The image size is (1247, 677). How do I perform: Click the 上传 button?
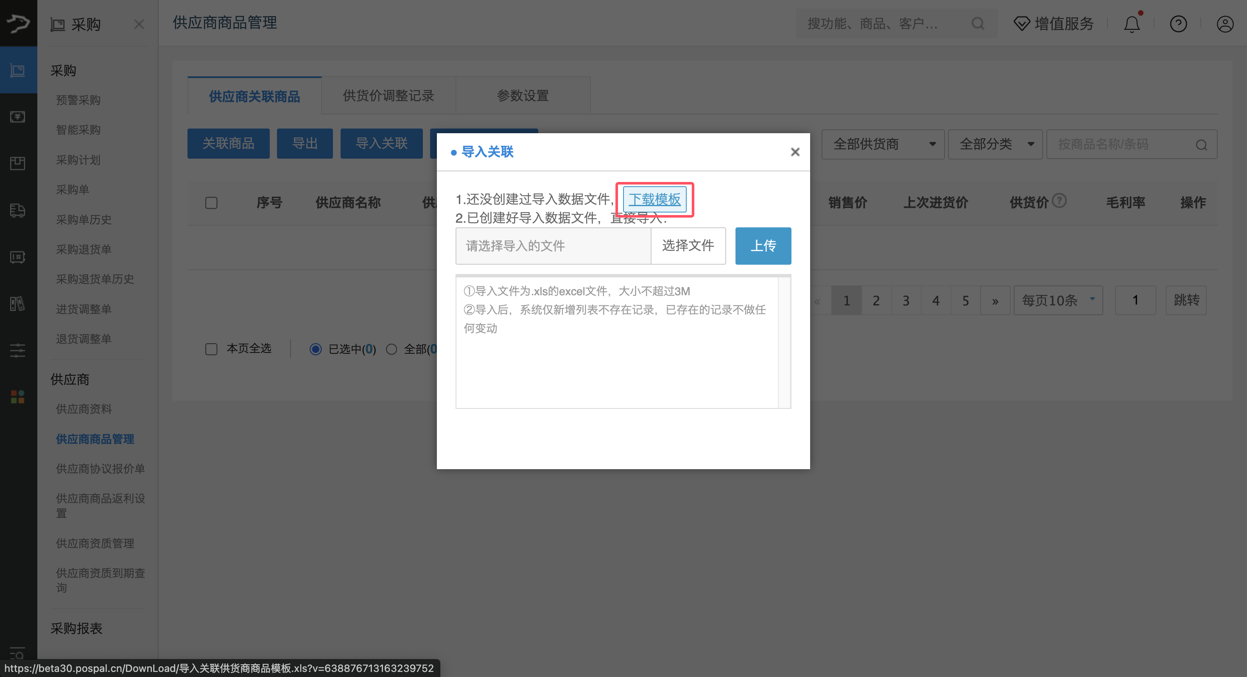763,246
